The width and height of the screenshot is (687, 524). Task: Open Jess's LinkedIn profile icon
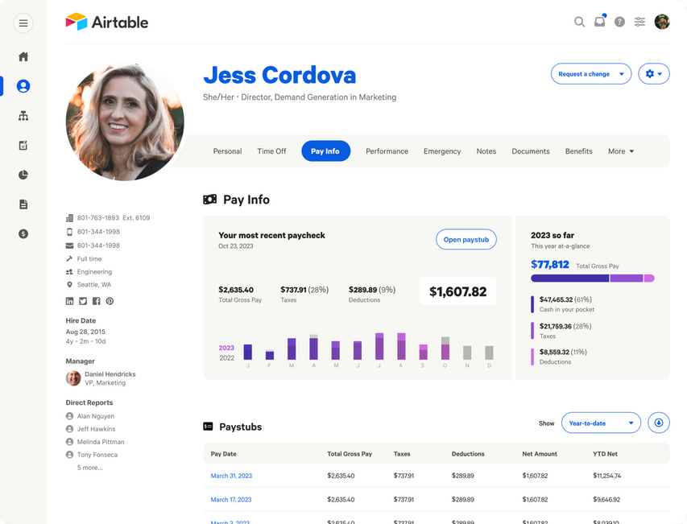[70, 301]
